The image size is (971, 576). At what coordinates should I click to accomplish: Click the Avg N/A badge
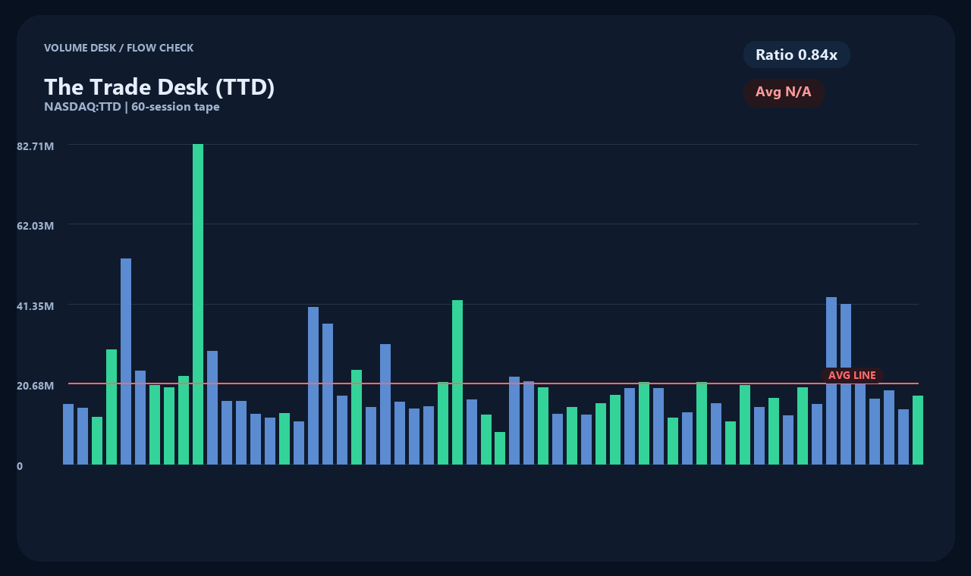pos(784,92)
